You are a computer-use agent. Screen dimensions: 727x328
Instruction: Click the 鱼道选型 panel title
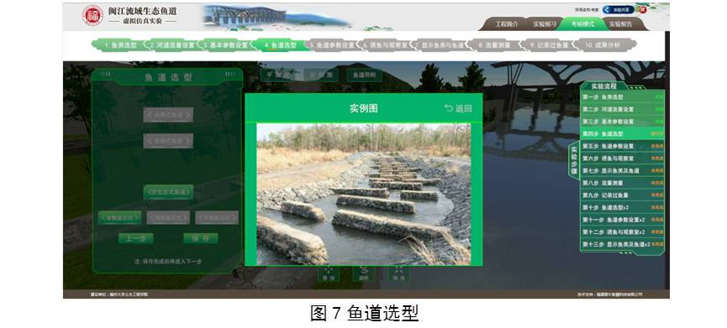pos(168,77)
